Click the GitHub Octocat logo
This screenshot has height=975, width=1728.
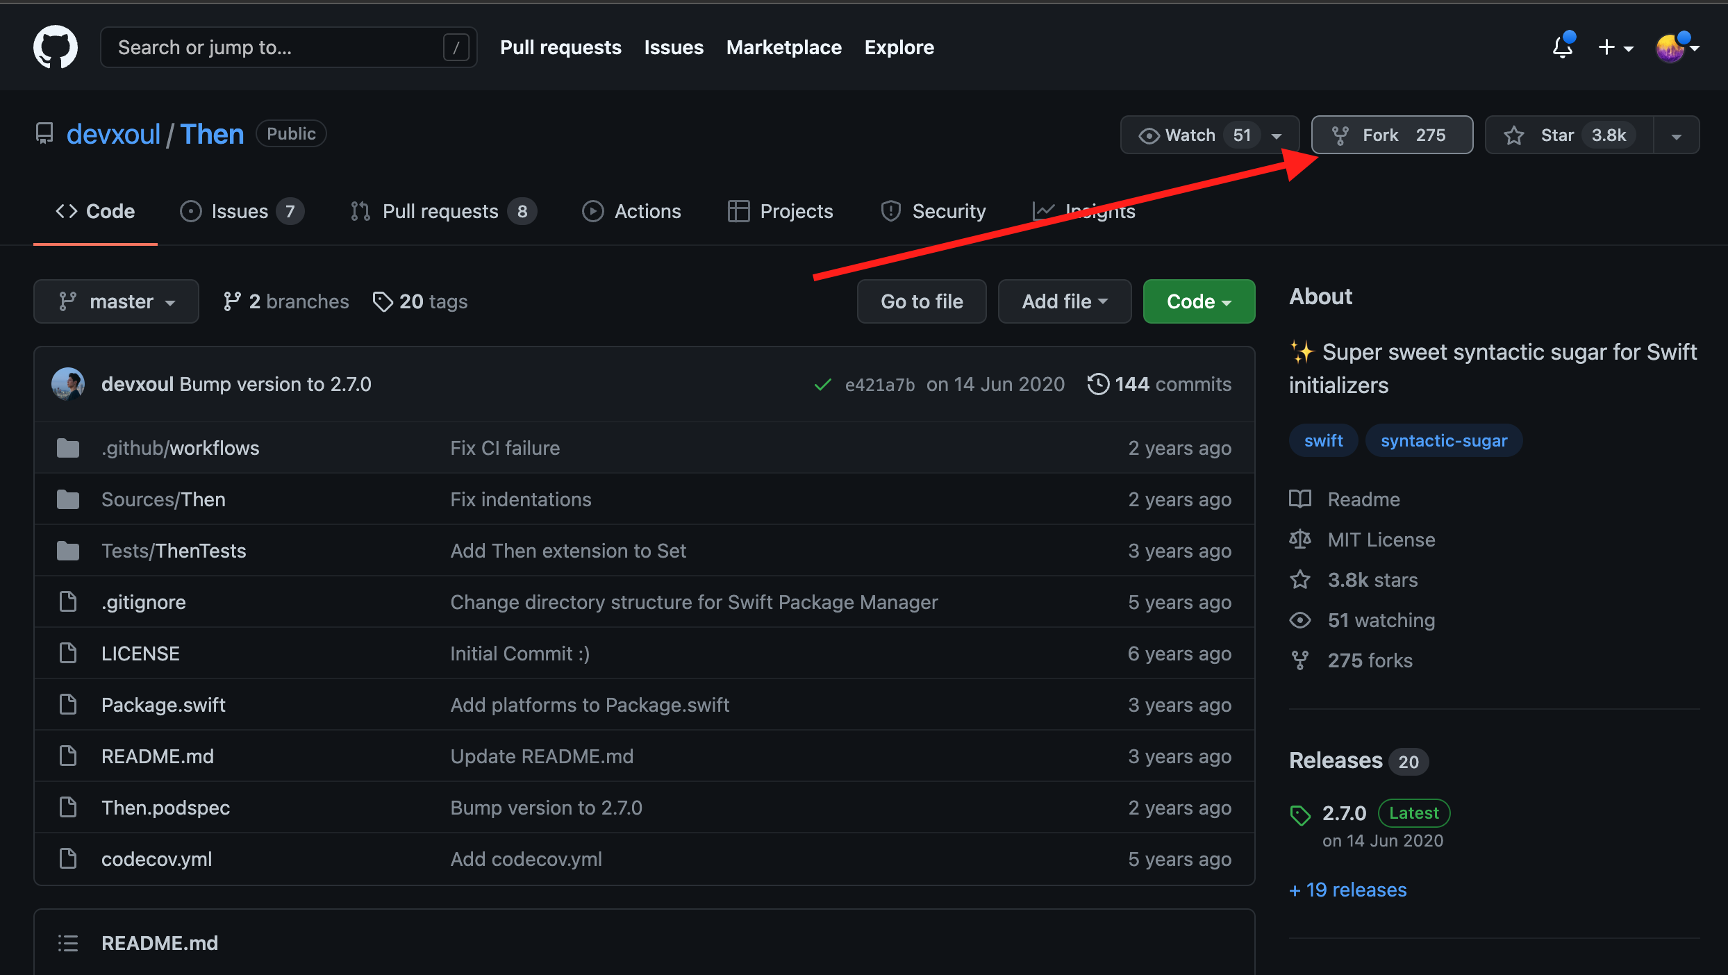pos(56,47)
